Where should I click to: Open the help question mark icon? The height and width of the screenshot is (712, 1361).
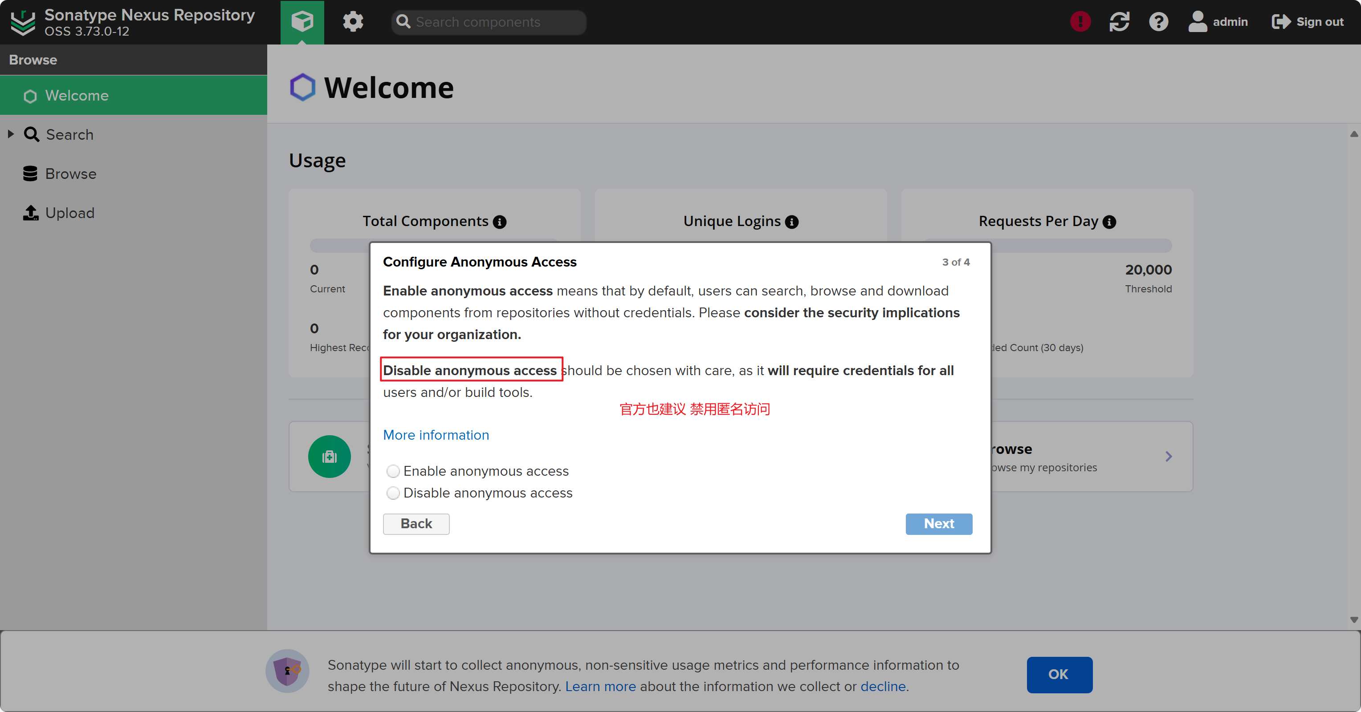(1158, 22)
